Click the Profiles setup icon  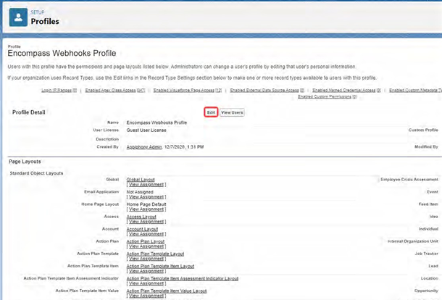(x=18, y=17)
